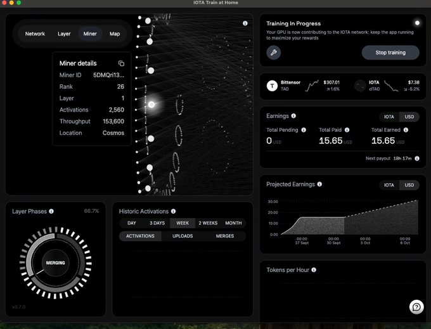Screen dimensions: 431x329
Task: Click the training status indicator dot
Action: click(417, 23)
